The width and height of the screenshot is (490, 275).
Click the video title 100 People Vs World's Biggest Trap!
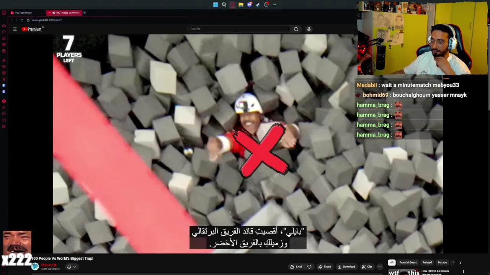[x=62, y=258]
